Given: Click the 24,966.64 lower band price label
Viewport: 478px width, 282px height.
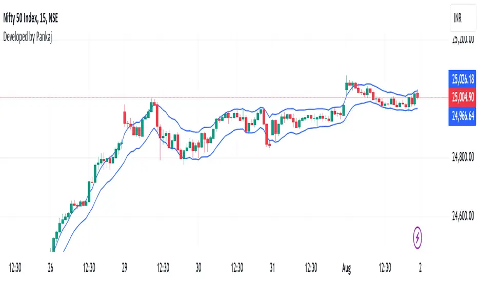Looking at the screenshot, I should (x=463, y=116).
